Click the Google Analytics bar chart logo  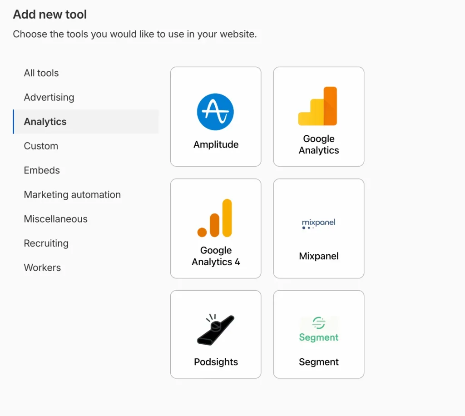coord(317,106)
